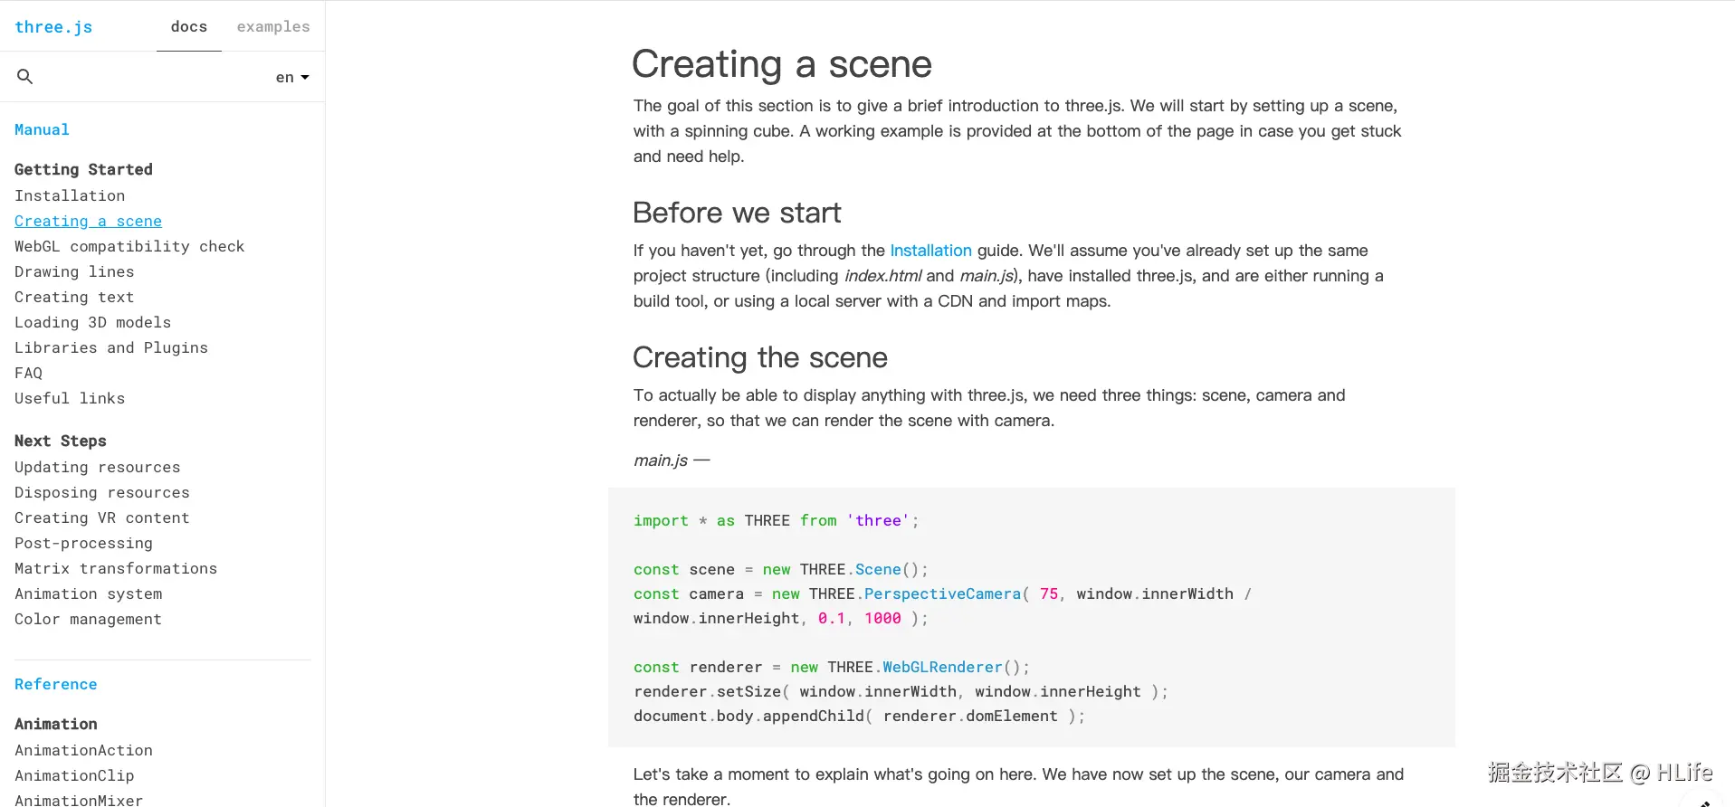
Task: Go to three.js home logo link
Action: click(x=53, y=27)
